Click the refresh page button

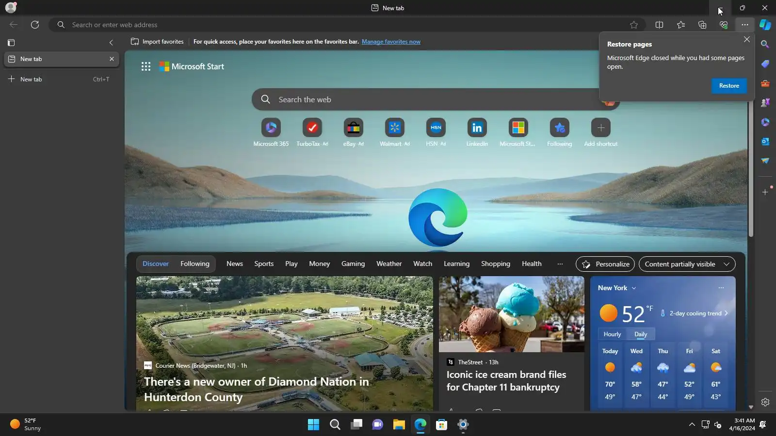tap(35, 25)
